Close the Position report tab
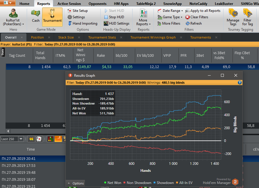This screenshot has width=259, height=188. click(49, 38)
